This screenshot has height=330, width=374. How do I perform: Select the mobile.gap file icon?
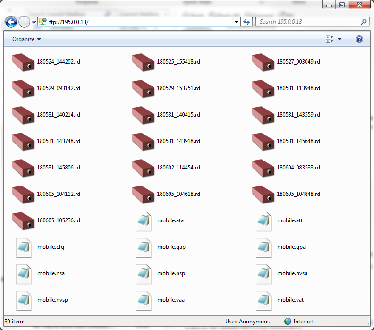tap(144, 248)
